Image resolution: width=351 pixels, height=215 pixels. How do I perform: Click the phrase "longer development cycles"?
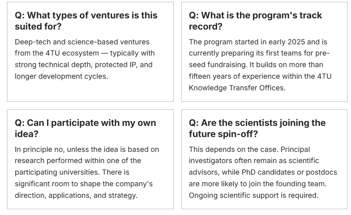coord(61,76)
